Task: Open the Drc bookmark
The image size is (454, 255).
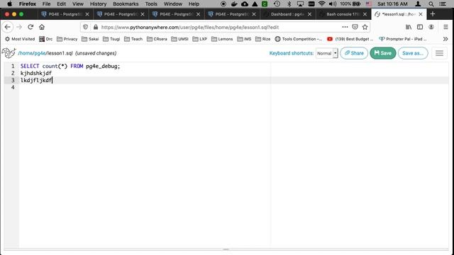Action: click(x=46, y=39)
